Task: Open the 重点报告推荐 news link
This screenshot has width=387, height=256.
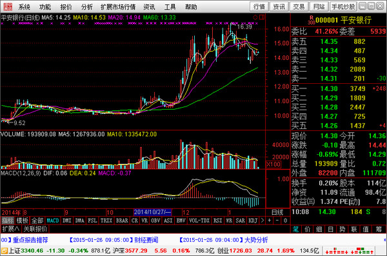Action: pyautogui.click(x=30, y=240)
